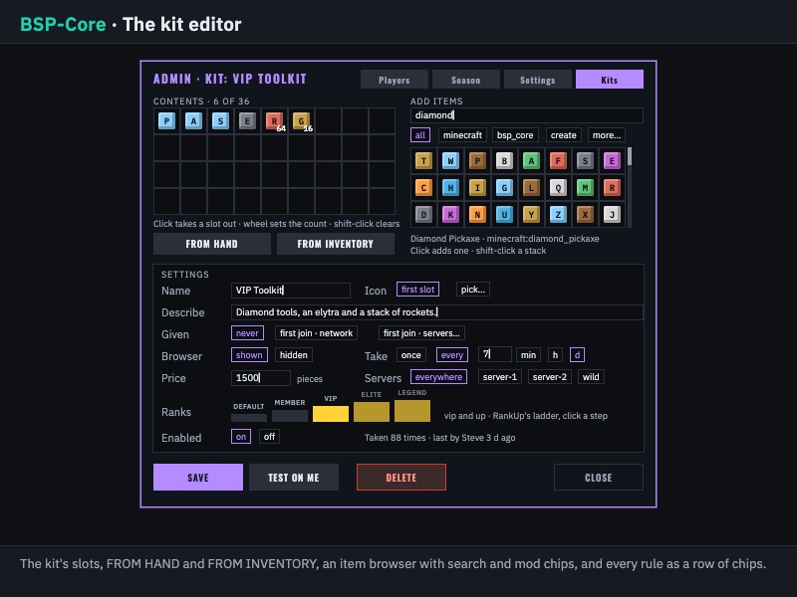Screen dimensions: 797x597
Task: Add the brown L item from browser
Action: click(531, 188)
